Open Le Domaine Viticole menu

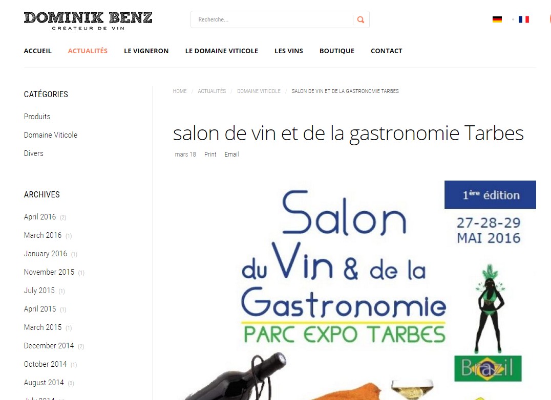[x=221, y=51]
